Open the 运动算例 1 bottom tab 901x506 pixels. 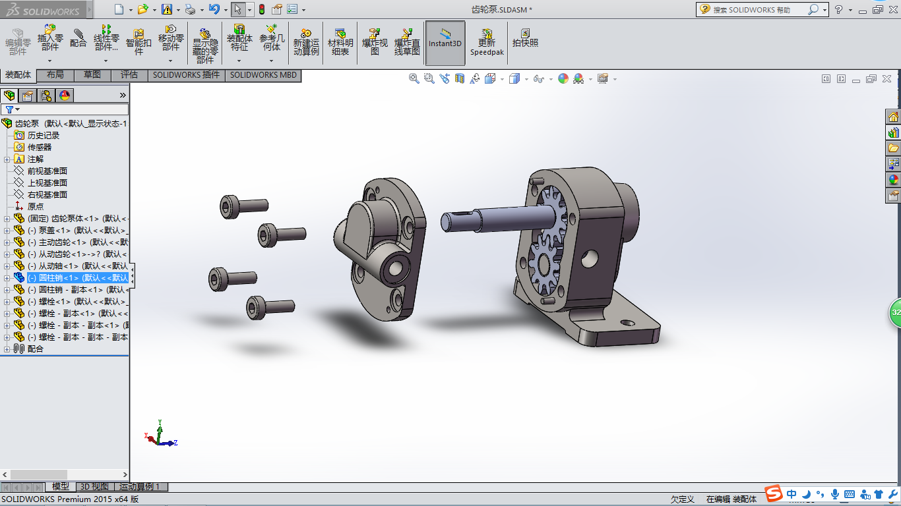(x=140, y=487)
